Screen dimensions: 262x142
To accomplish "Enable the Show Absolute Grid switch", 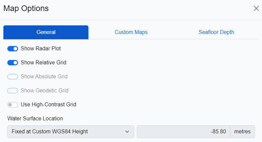I will 13,77.
